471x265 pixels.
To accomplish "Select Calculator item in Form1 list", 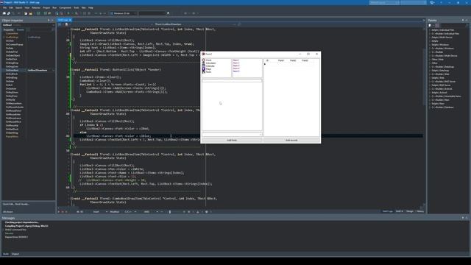I will 211,63.
